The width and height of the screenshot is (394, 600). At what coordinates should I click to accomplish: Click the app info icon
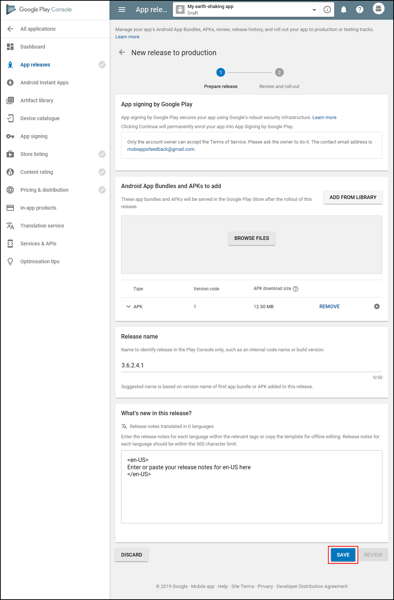327,9
